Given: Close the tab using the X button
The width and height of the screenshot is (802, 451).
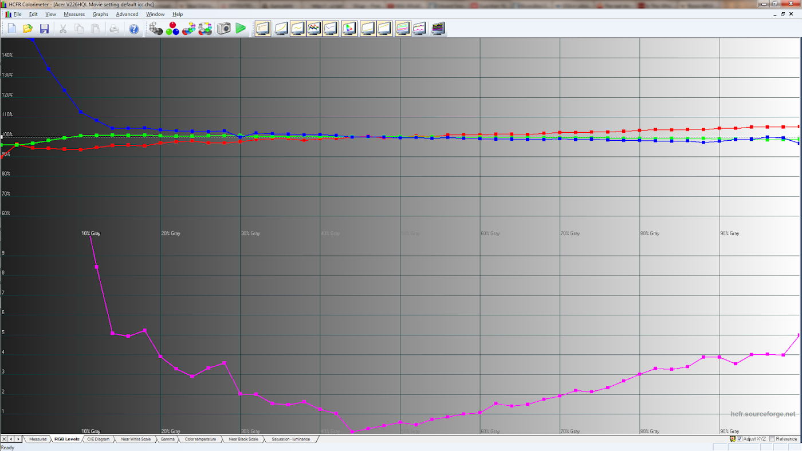Looking at the screenshot, I should tap(4, 439).
